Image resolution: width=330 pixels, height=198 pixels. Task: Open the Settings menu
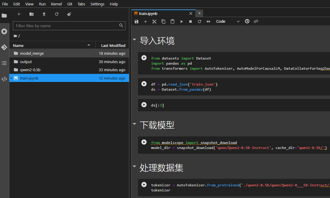point(97,4)
